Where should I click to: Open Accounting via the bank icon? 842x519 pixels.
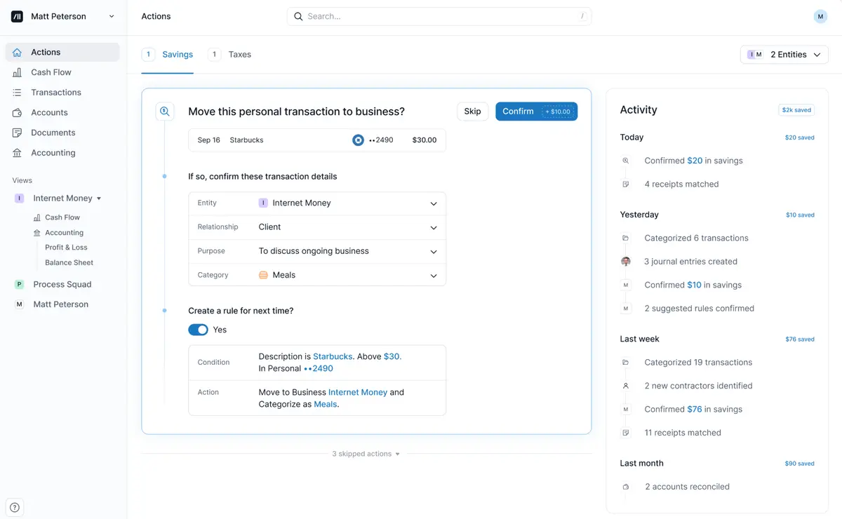pos(17,153)
